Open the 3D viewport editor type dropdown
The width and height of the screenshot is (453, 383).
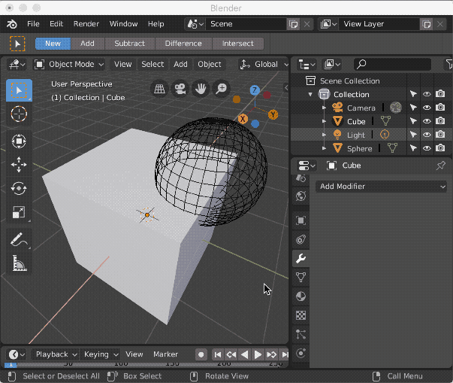[17, 64]
